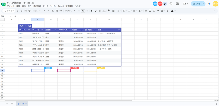Open the ヘルプ menu
Viewport: 219px width, 109px height.
pos(78,6)
